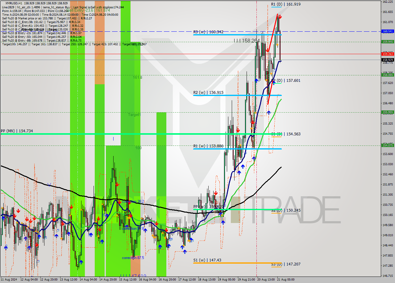This screenshot has width=395, height=283.
Task: Click the correction 38.2 annotation
Action: pyautogui.click(x=133, y=202)
